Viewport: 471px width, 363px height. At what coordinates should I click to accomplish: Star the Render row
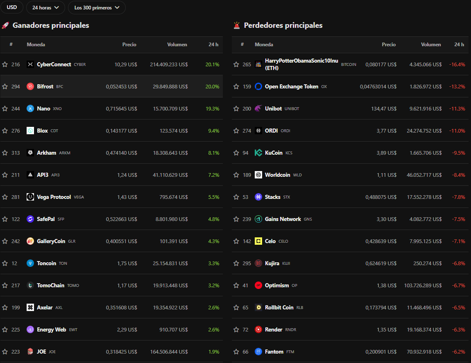(236, 329)
